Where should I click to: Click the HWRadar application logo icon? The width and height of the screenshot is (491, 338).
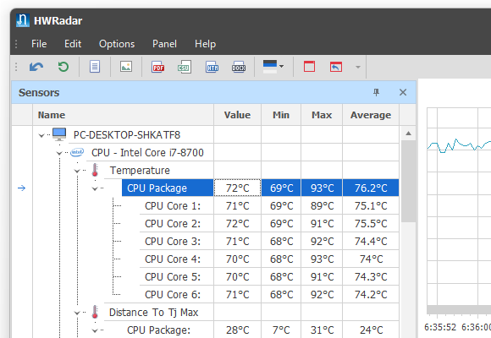(x=23, y=20)
